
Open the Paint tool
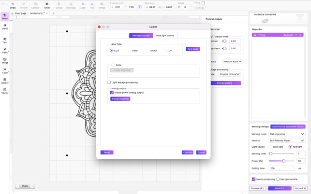pos(5,51)
